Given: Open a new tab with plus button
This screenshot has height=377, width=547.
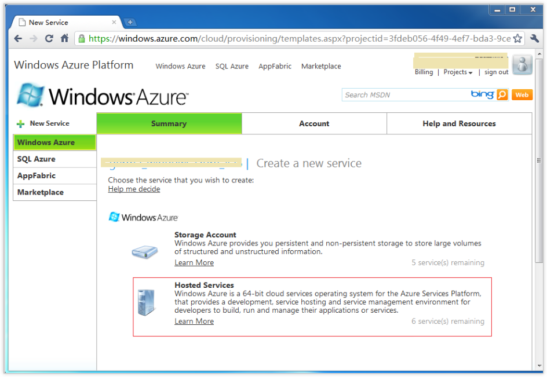Looking at the screenshot, I should [x=130, y=23].
